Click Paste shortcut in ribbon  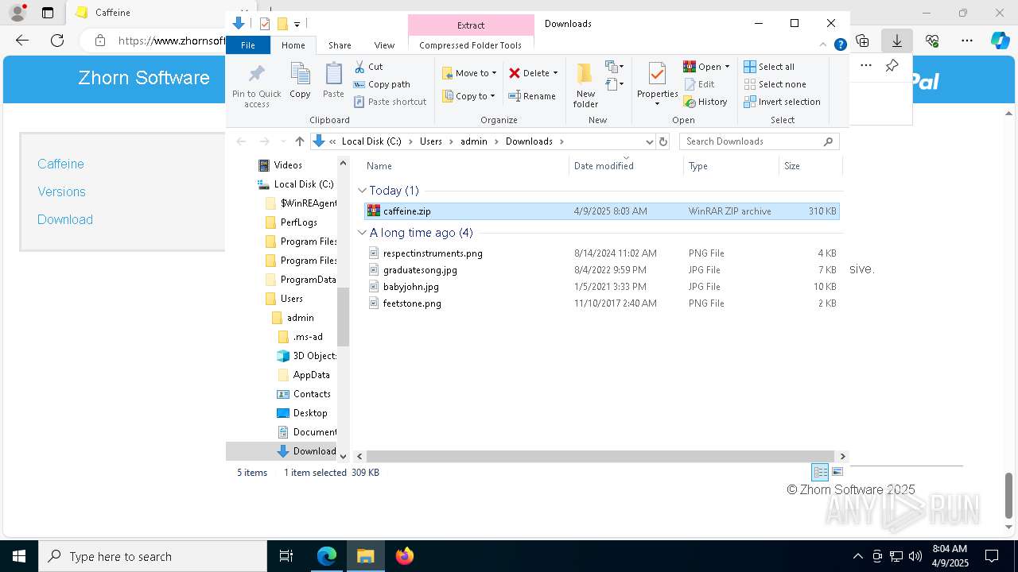(390, 102)
